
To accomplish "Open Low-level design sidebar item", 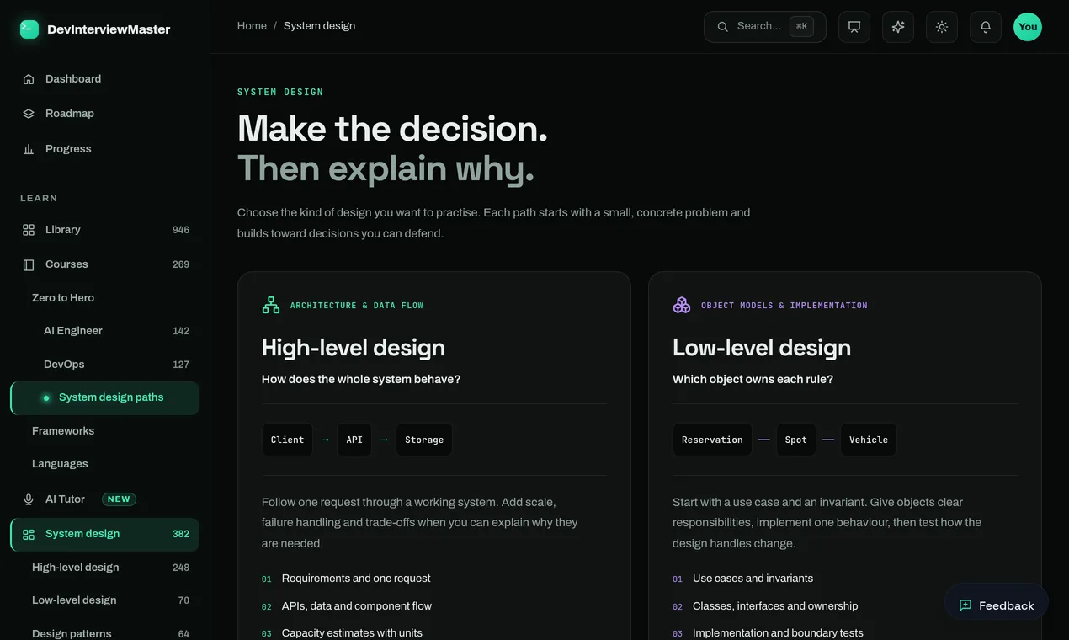I will 105,600.
